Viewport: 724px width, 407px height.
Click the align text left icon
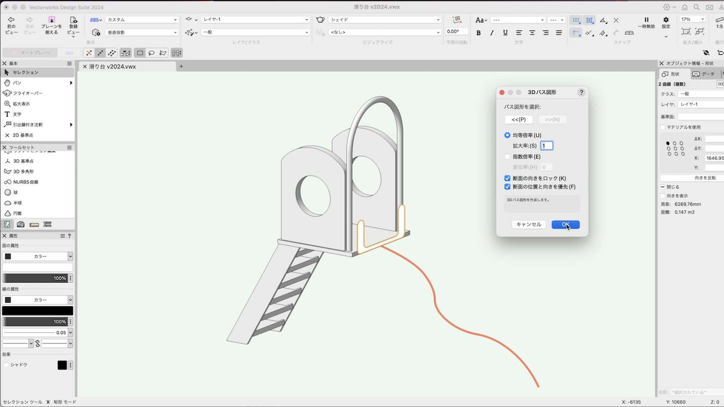519,33
